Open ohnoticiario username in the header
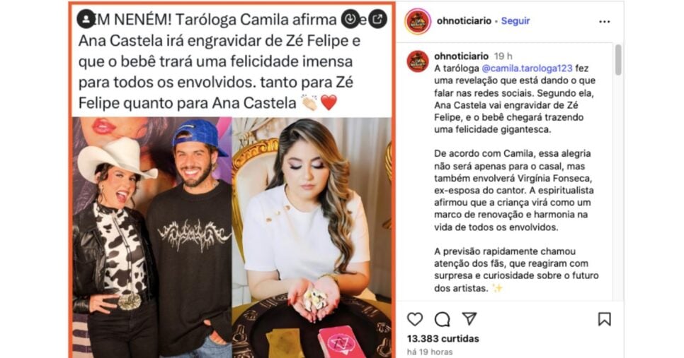The width and height of the screenshot is (684, 358). click(x=464, y=21)
